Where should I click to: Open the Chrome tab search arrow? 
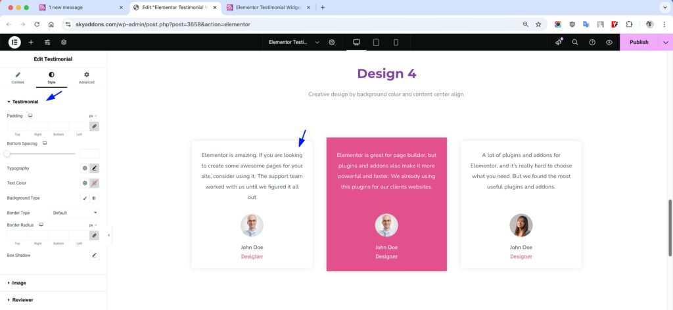(x=664, y=7)
